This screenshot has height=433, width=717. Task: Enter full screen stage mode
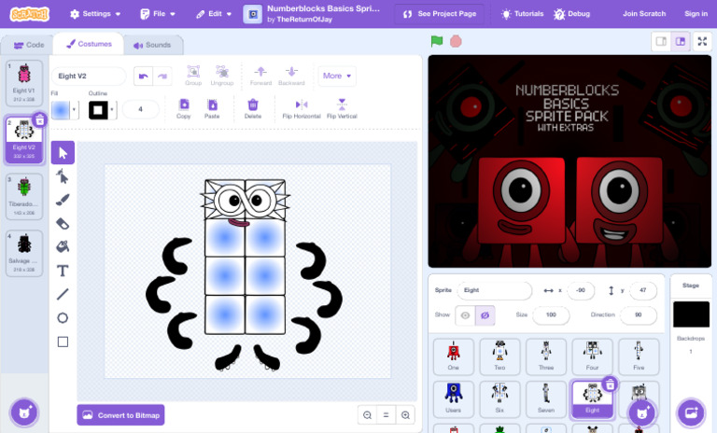pos(702,42)
